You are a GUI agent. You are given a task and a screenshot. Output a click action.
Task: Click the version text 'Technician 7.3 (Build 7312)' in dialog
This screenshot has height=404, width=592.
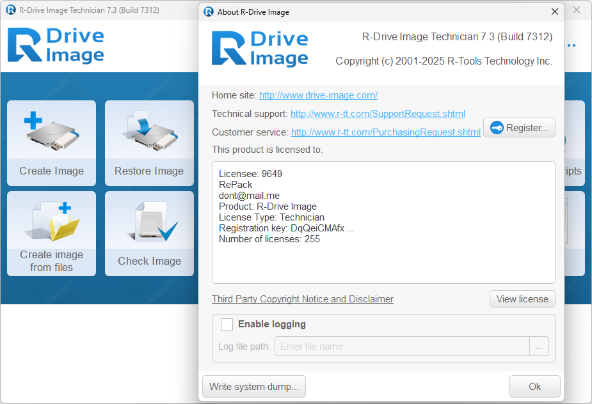click(491, 37)
